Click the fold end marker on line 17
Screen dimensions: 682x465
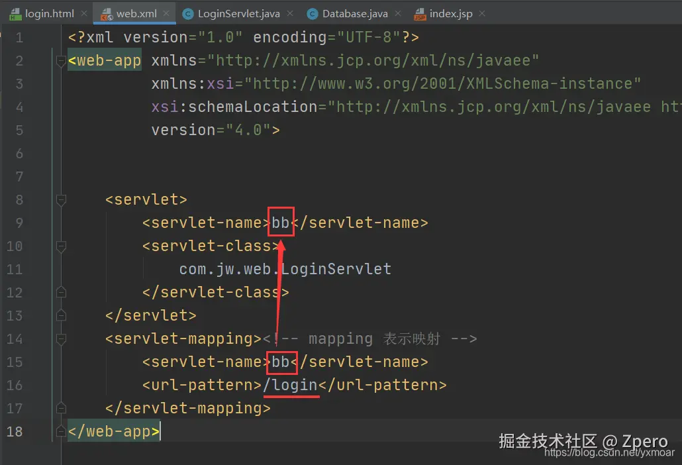61,408
